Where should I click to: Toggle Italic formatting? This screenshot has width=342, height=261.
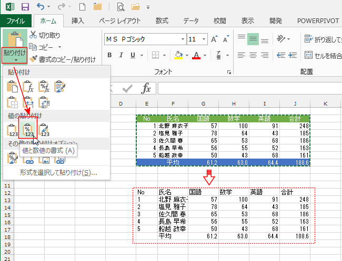[121, 55]
